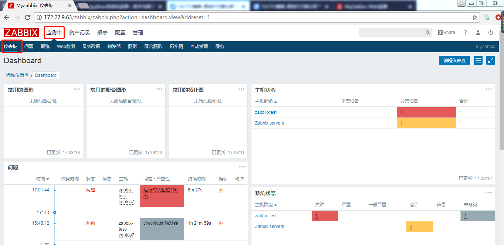The height and width of the screenshot is (245, 504).
Task: Open user profile settings icon
Action: (x=478, y=33)
